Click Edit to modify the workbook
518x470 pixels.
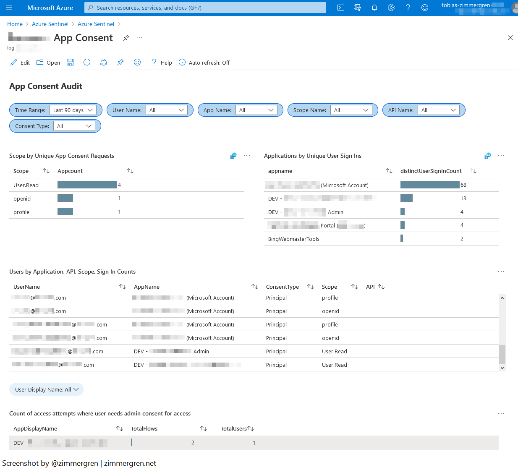pos(19,62)
